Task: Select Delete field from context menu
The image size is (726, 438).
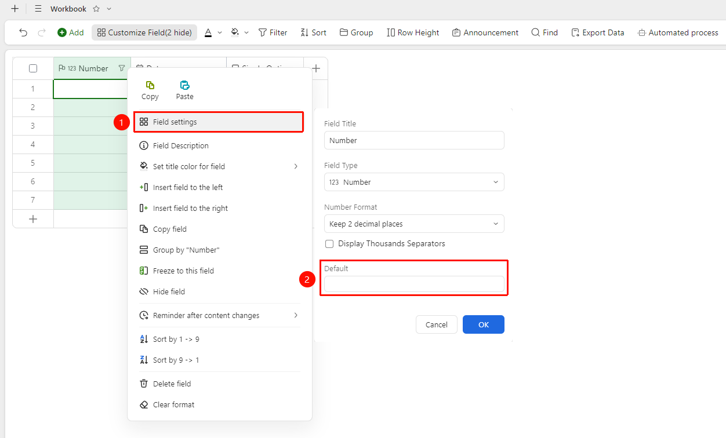Action: (220, 384)
